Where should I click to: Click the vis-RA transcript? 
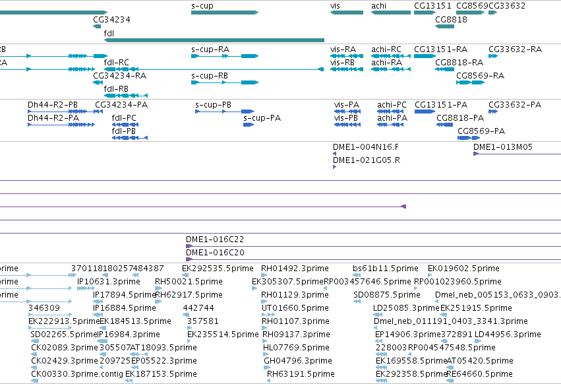(x=346, y=56)
